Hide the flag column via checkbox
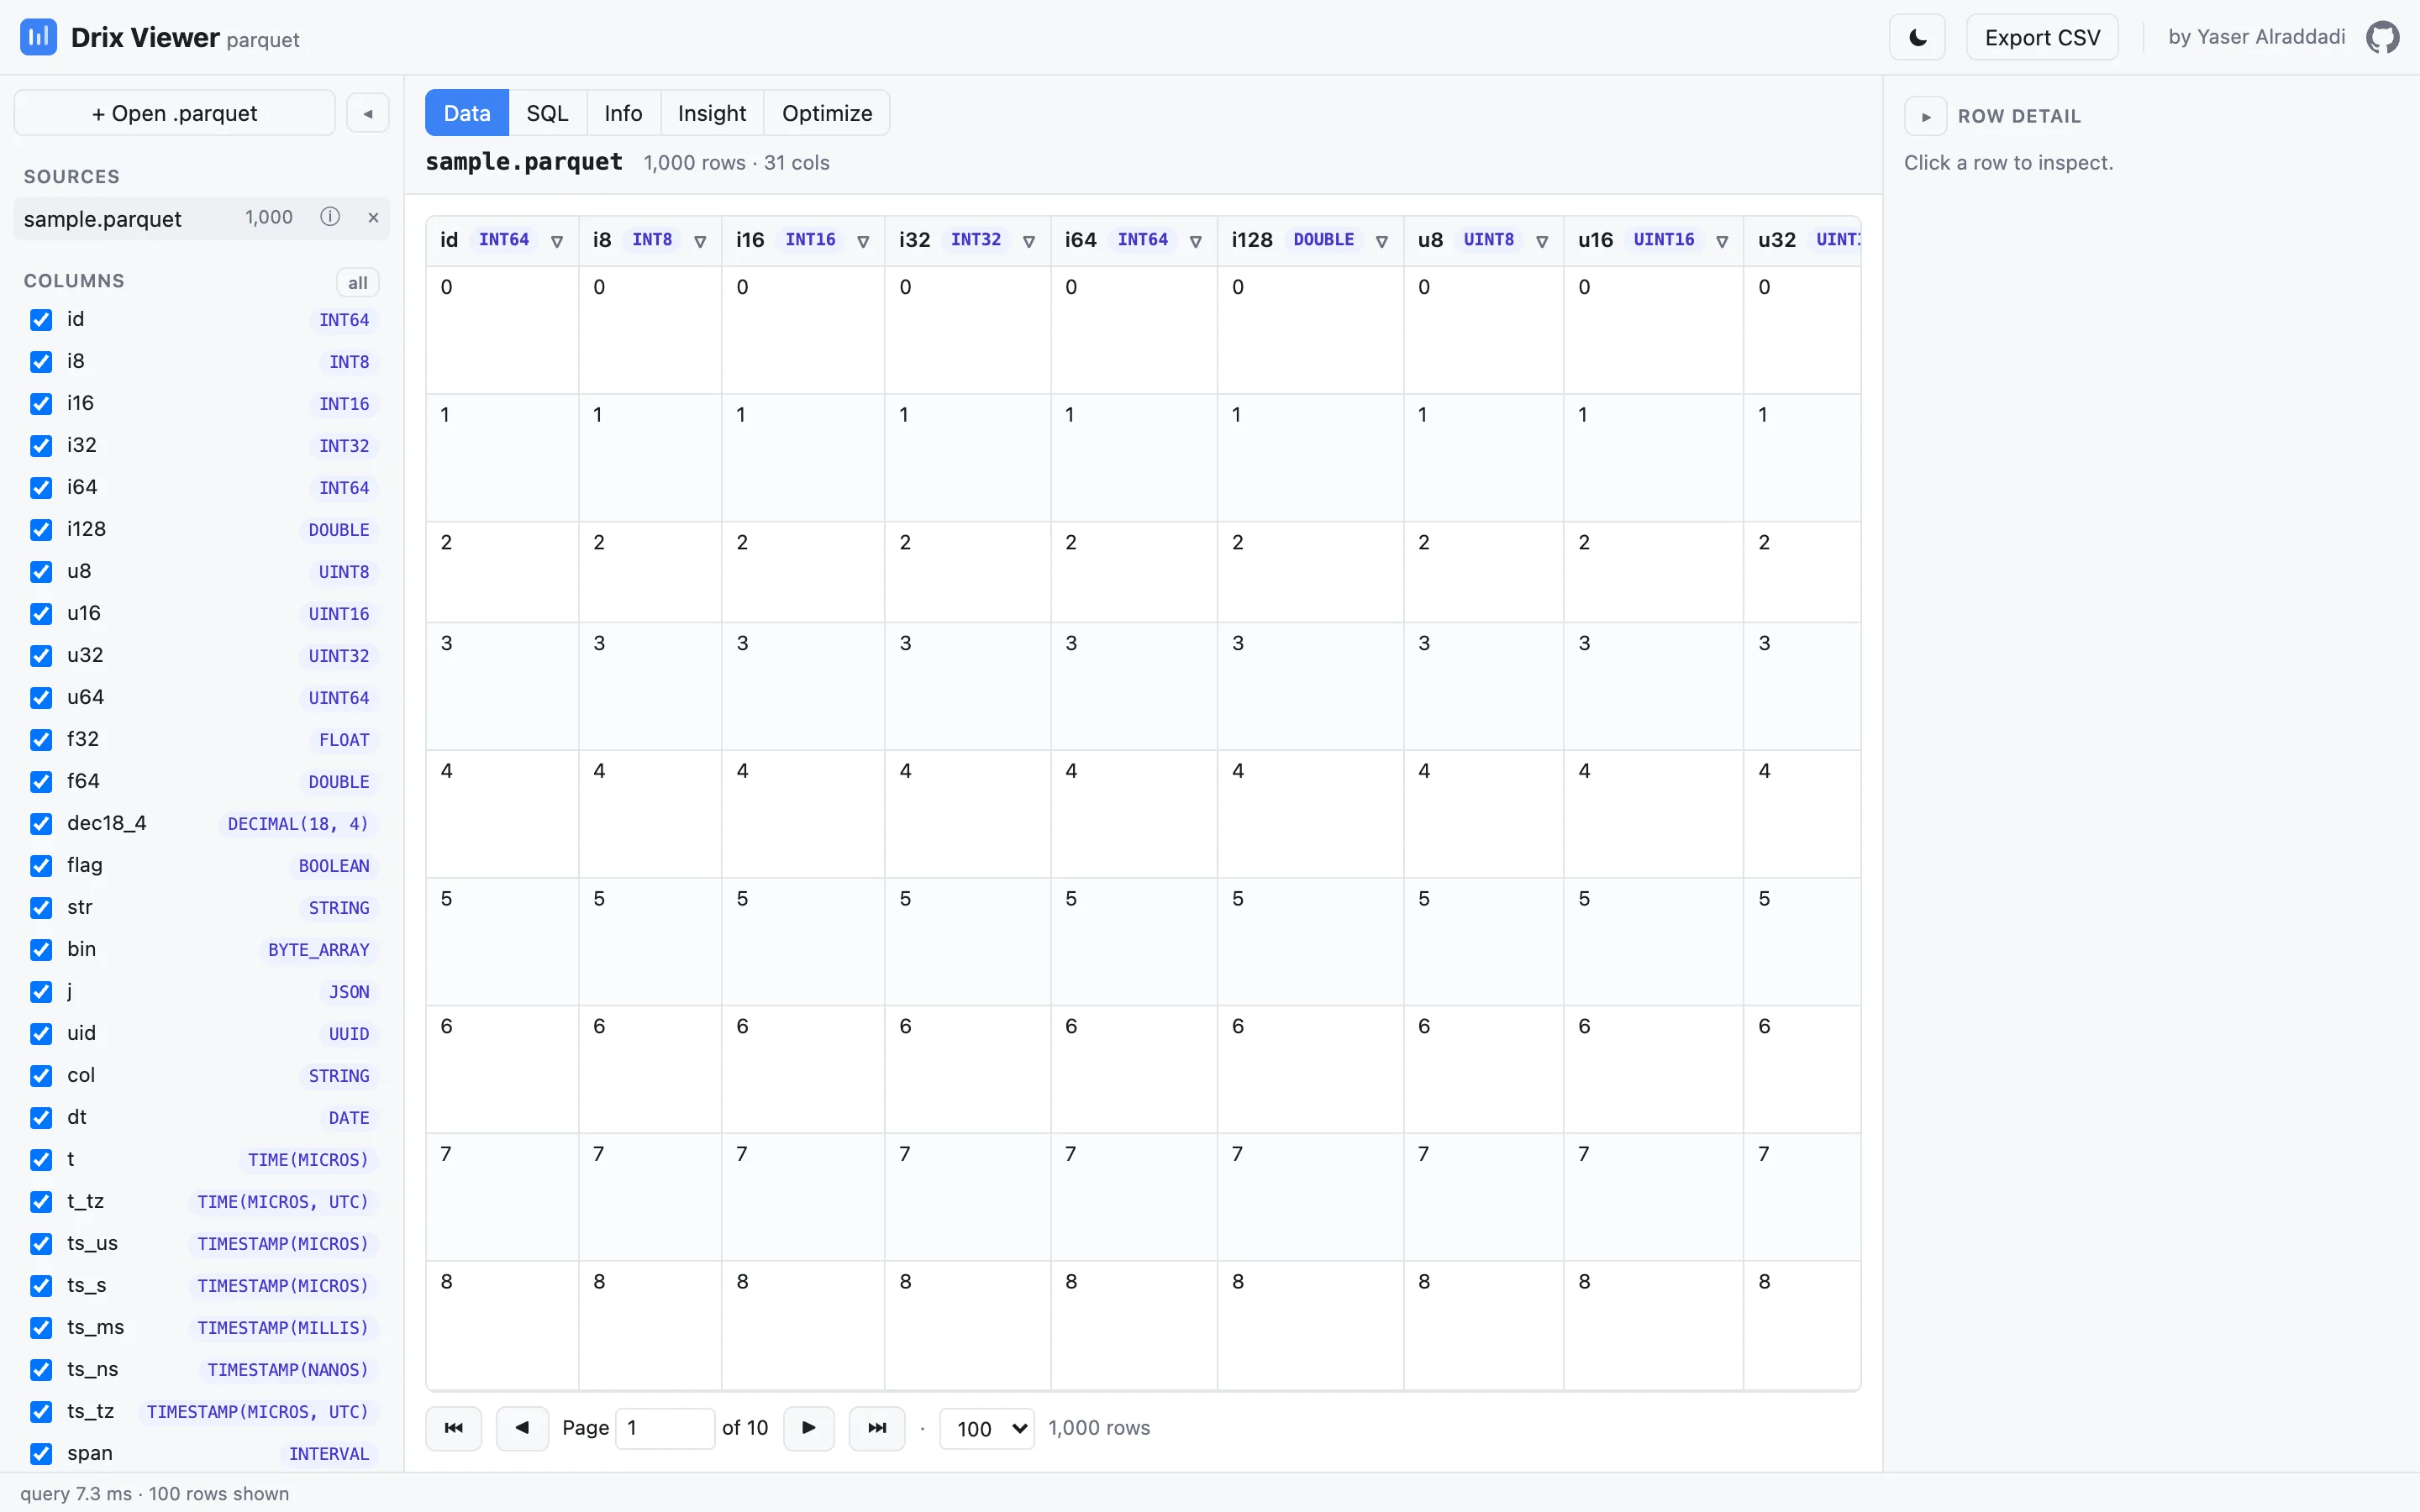The width and height of the screenshot is (2420, 1512). click(41, 866)
